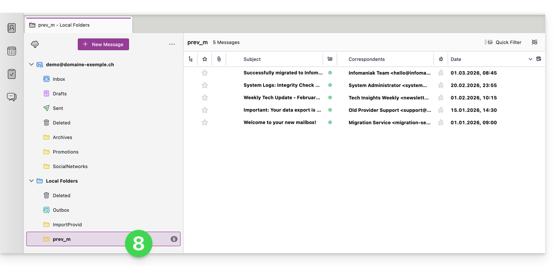
Task: Open the message list display options icon
Action: pyautogui.click(x=534, y=42)
